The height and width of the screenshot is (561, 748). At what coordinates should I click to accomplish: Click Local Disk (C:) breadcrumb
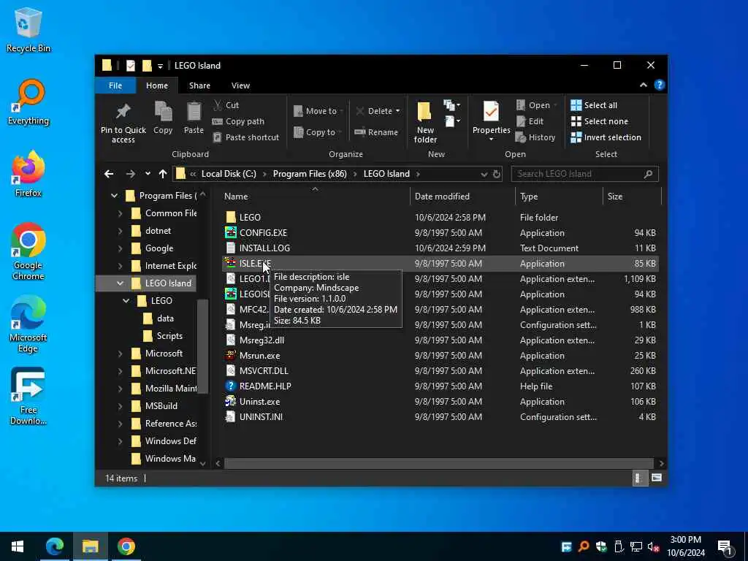[x=229, y=174]
